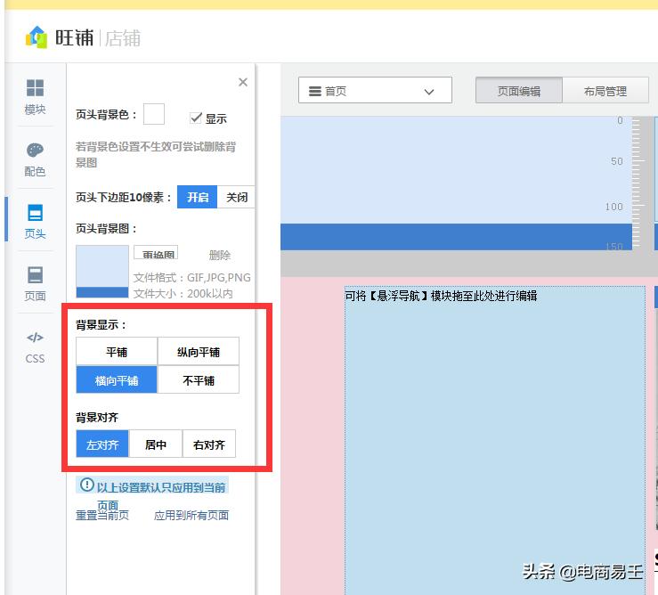Click the 重置当前页 link
658x595 pixels.
click(102, 515)
